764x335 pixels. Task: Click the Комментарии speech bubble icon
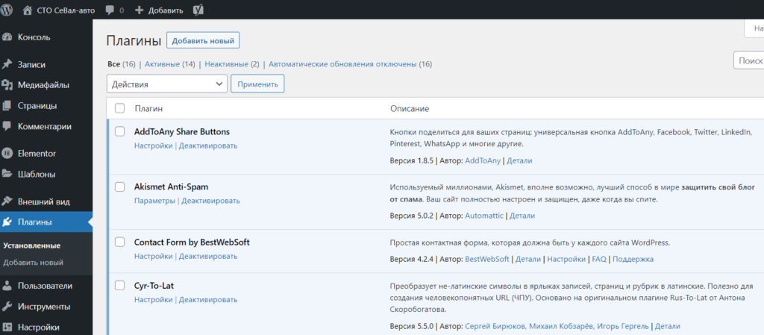(7, 126)
